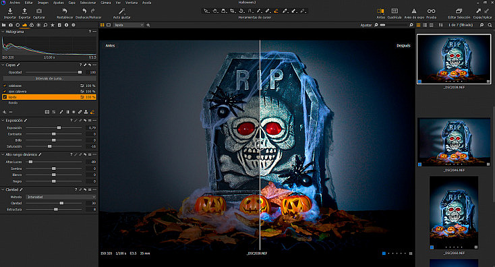The image size is (495, 267).
Task: Select the _DSC2060.NEF thumbnail
Action: point(454,212)
